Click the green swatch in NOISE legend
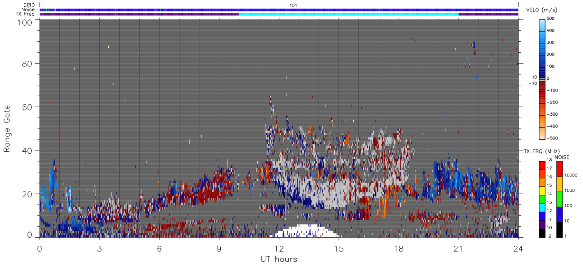The height and width of the screenshot is (269, 583). (x=559, y=199)
